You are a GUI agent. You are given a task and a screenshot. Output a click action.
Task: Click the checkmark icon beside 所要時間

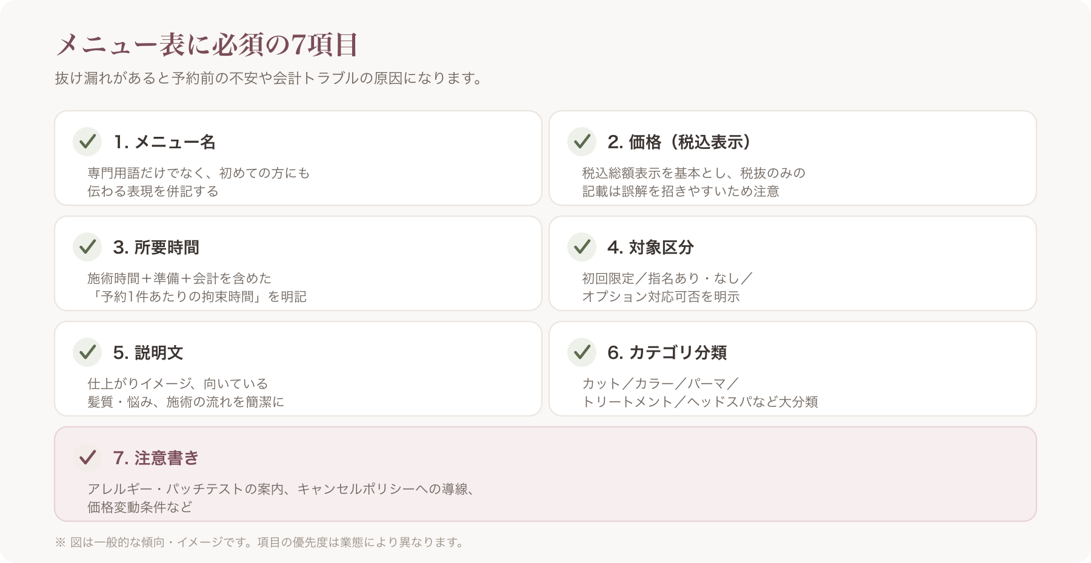tap(87, 247)
